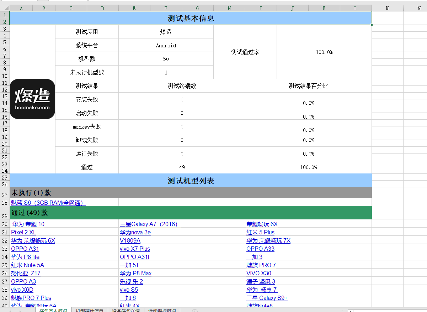Open the OPPO A33 link
The image size is (427, 312).
260,249
